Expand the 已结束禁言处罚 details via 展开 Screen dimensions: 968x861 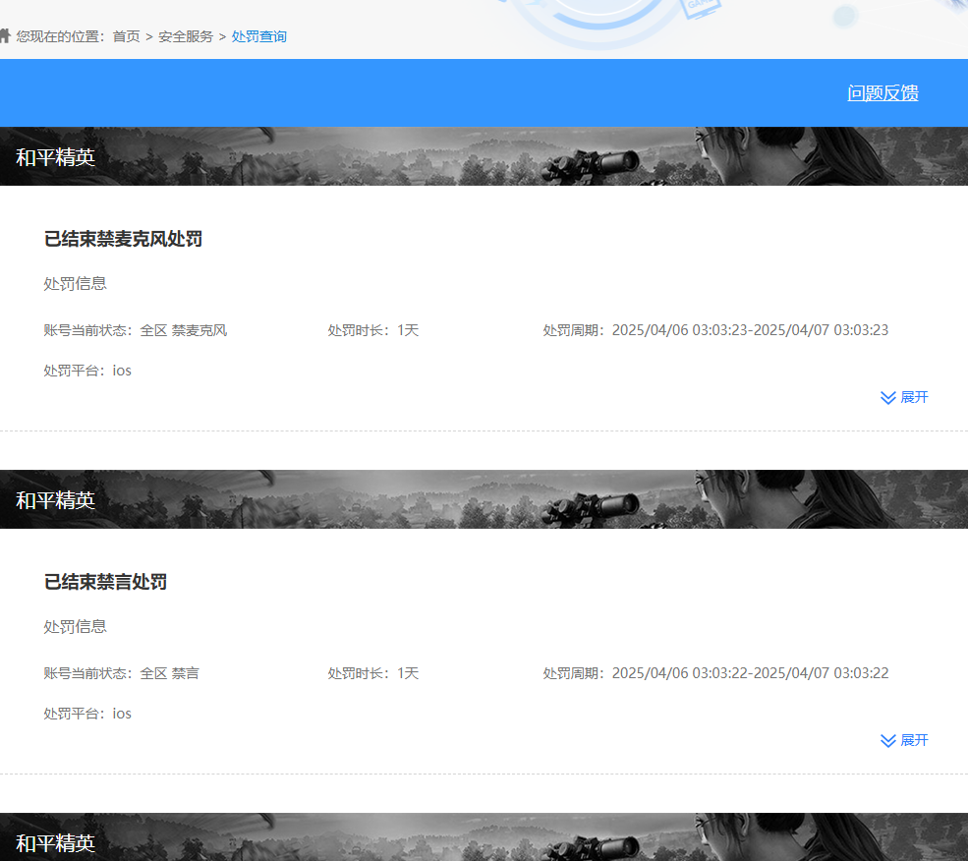[913, 740]
